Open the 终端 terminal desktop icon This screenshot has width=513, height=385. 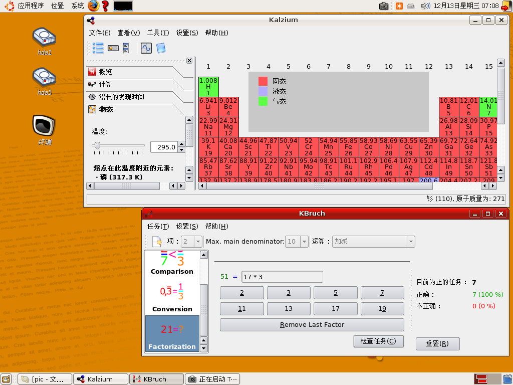pyautogui.click(x=44, y=130)
